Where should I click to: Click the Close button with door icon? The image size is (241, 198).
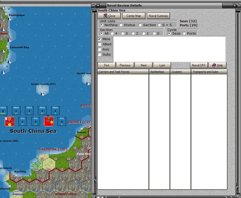coord(109,16)
